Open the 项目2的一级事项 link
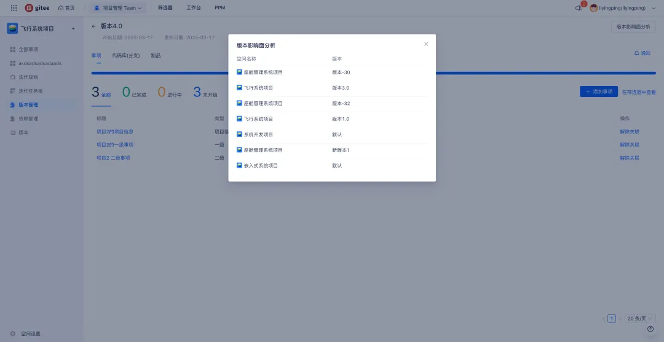 pyautogui.click(x=115, y=144)
